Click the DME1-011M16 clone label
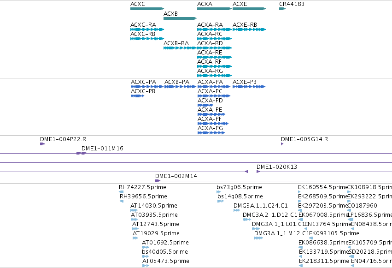This screenshot has width=392, height=268. click(102, 149)
